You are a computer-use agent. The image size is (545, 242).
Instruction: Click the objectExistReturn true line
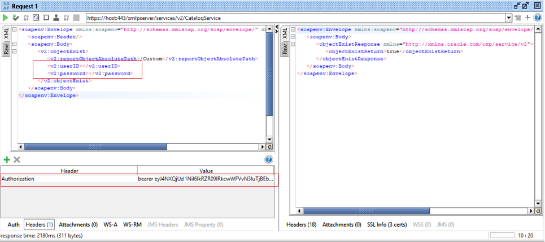point(394,51)
